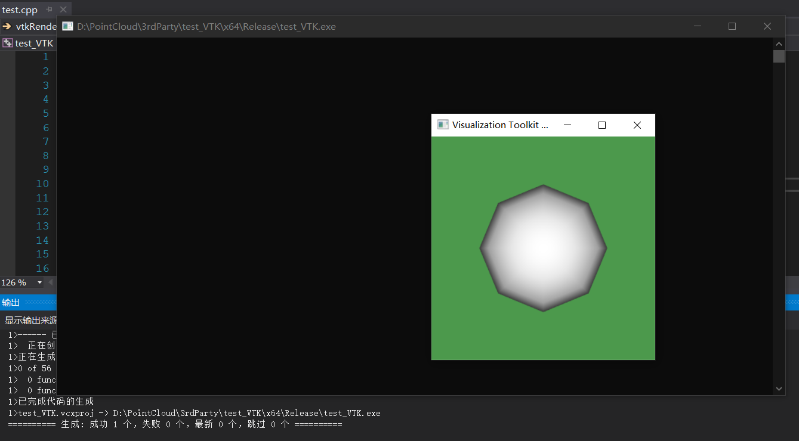Click the test_VTK project icon in the navigation bar
The width and height of the screenshot is (799, 441).
7,42
